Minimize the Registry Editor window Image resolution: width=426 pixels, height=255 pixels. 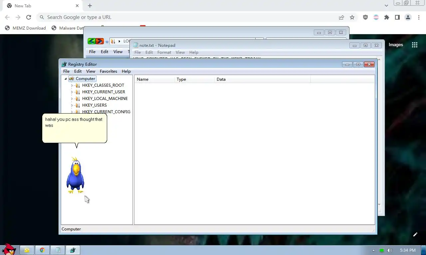click(347, 64)
